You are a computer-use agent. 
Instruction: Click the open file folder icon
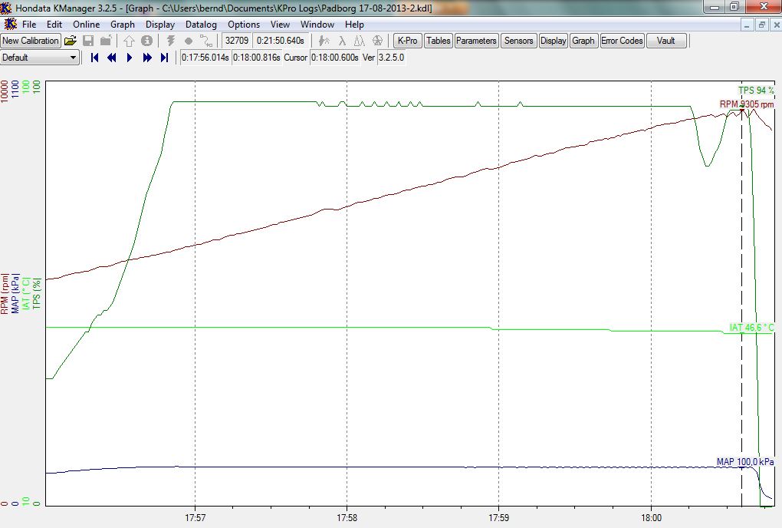(70, 41)
